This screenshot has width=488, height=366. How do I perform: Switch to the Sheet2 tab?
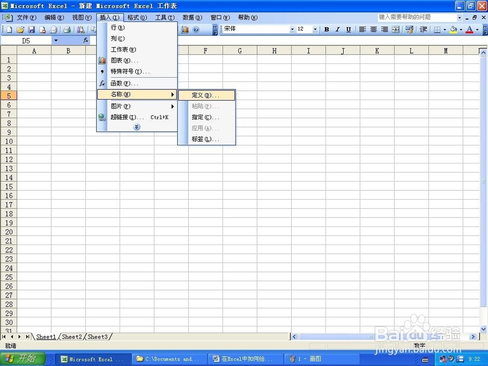[x=72, y=337]
